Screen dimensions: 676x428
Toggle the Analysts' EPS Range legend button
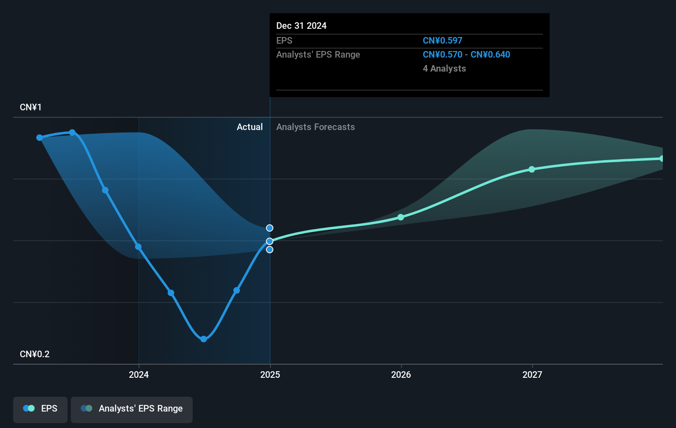pos(132,409)
